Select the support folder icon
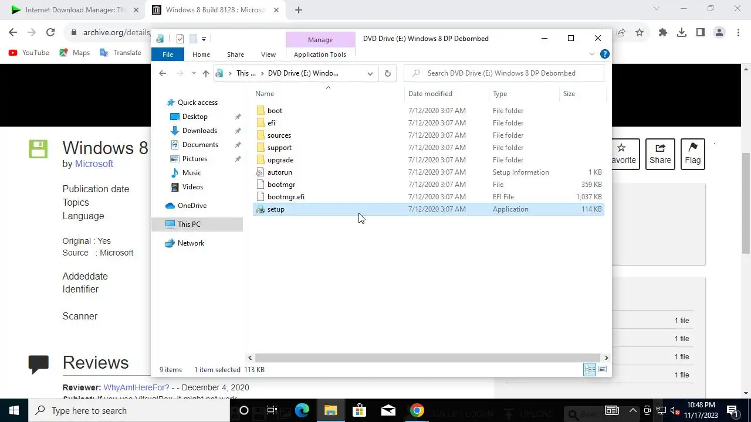 click(x=261, y=148)
